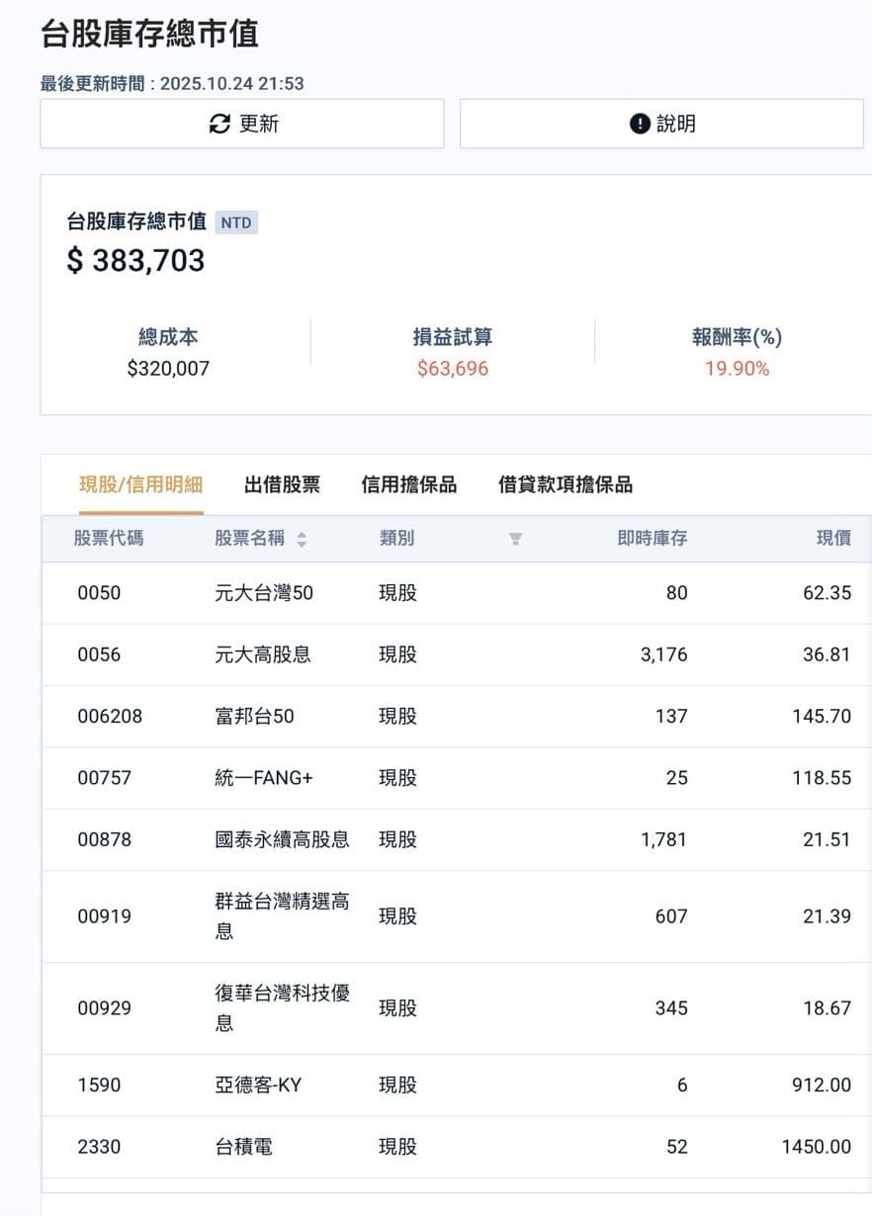The image size is (872, 1216).
Task: Click inventory value 607
Action: (x=671, y=916)
